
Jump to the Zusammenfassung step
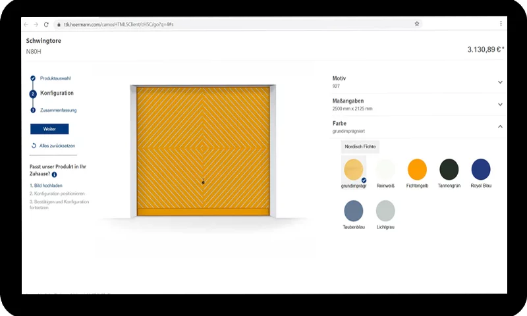pyautogui.click(x=58, y=110)
